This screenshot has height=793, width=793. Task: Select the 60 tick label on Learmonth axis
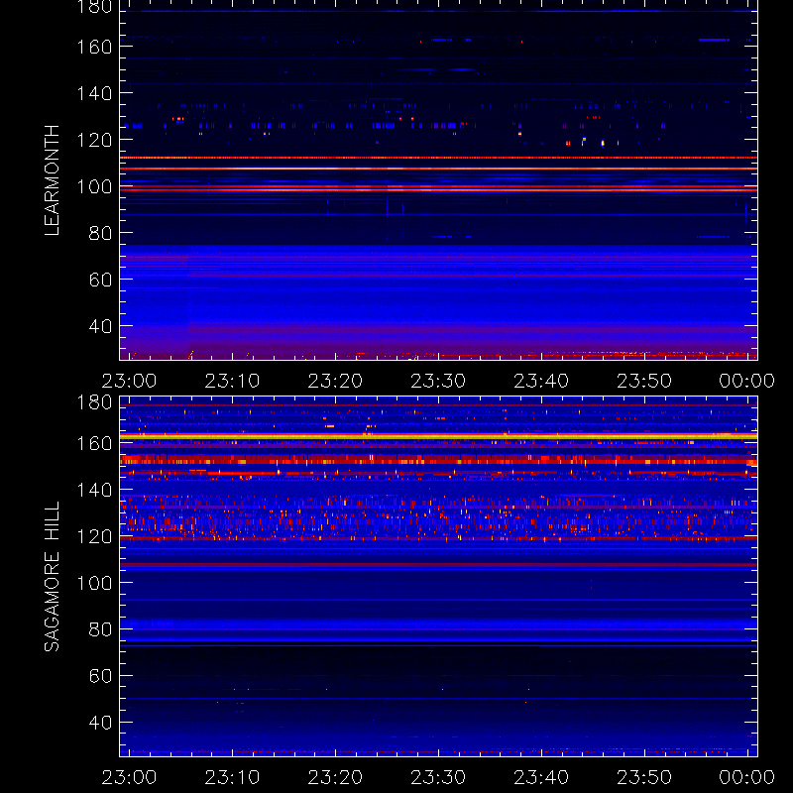click(100, 280)
